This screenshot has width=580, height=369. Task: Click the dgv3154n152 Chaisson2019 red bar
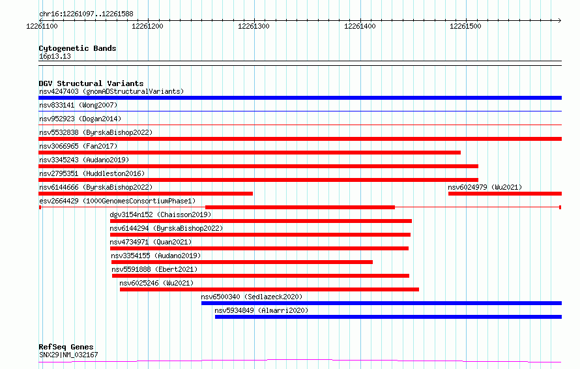coord(261,221)
